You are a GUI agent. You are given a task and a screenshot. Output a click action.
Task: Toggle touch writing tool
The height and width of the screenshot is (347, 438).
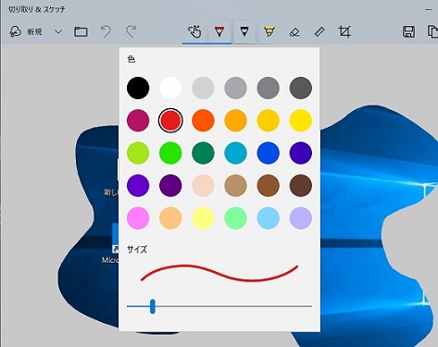pyautogui.click(x=194, y=31)
